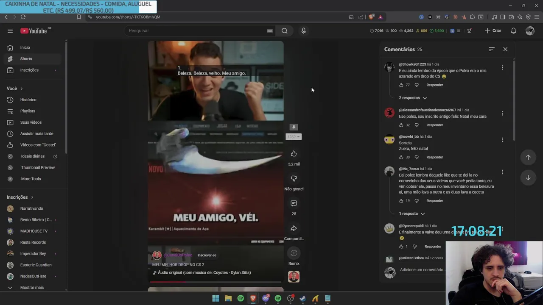Select Início in the sidebar
This screenshot has height=305, width=543.
click(32, 47)
